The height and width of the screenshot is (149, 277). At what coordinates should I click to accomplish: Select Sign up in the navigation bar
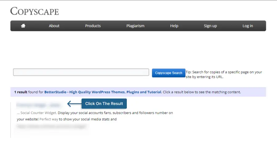point(210,26)
